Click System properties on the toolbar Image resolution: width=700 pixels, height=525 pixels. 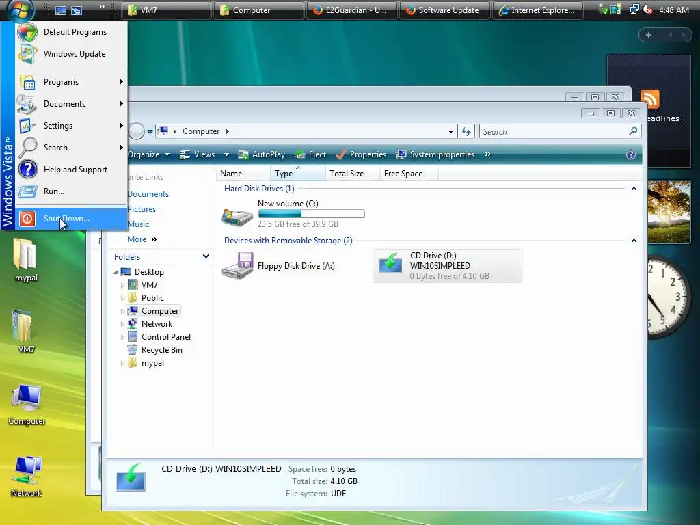[435, 154]
